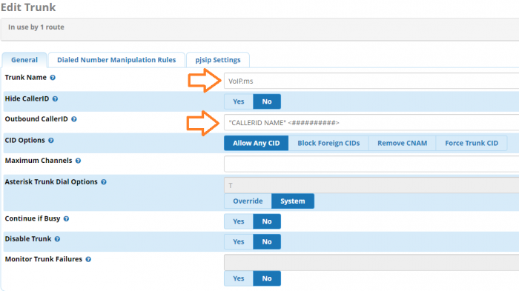This screenshot has height=291, width=519.
Task: Open help icon beside Disable Trunk
Action: pos(57,239)
